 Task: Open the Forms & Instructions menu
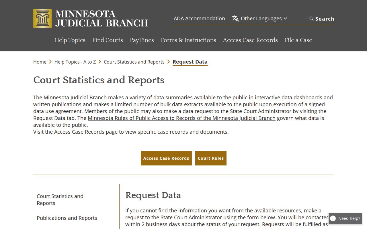coord(188,40)
